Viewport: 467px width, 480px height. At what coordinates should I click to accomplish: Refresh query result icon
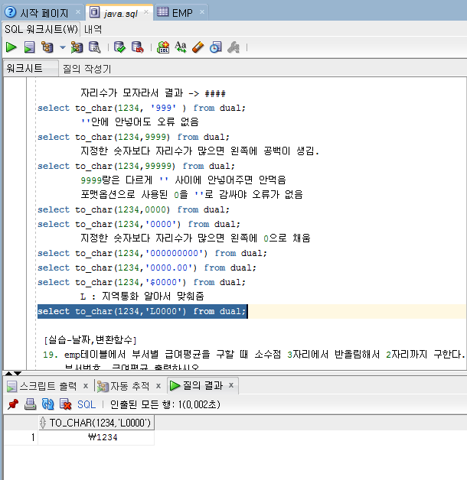click(47, 404)
